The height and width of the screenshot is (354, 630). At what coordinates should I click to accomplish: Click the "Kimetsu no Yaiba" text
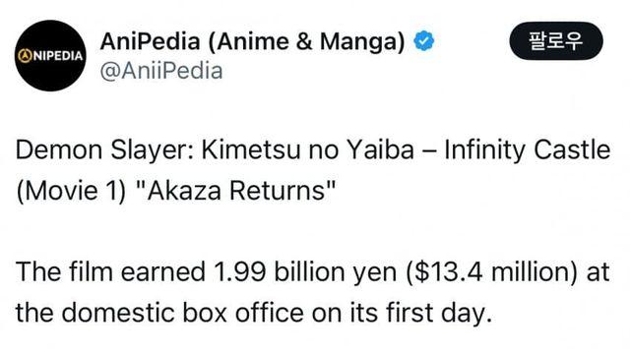click(307, 150)
